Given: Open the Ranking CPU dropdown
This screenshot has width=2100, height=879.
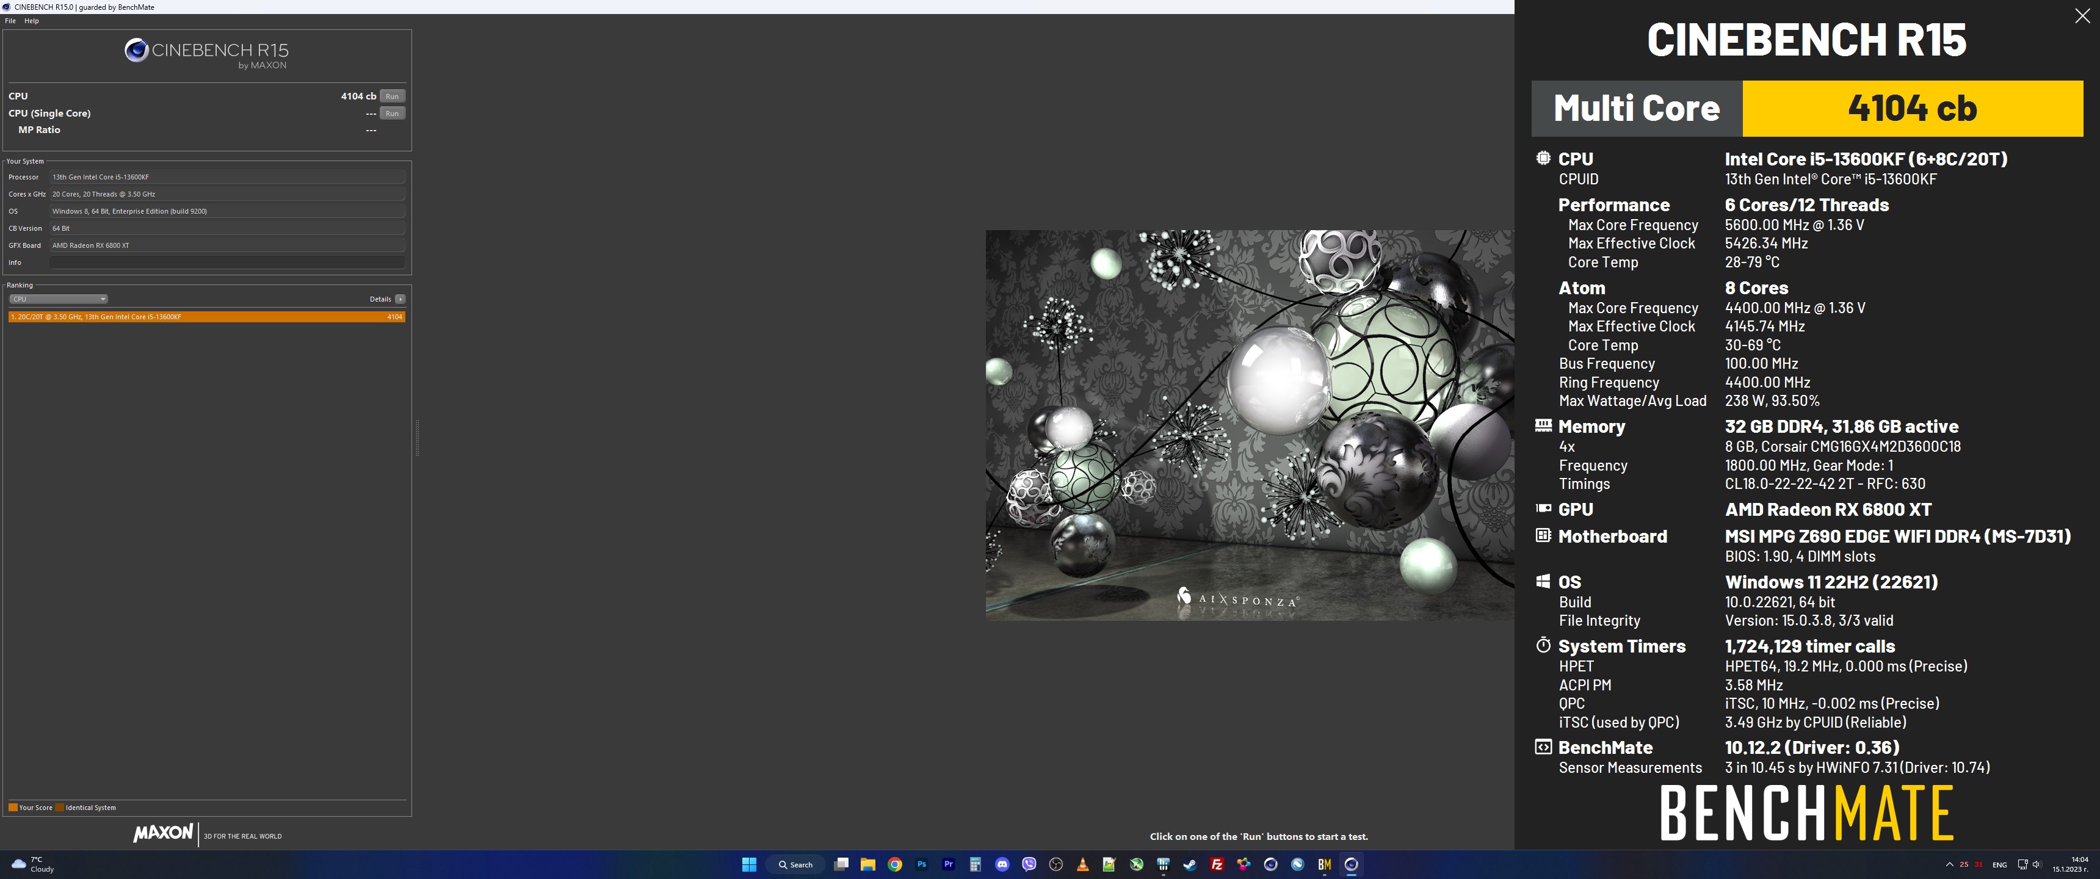Looking at the screenshot, I should tap(59, 299).
